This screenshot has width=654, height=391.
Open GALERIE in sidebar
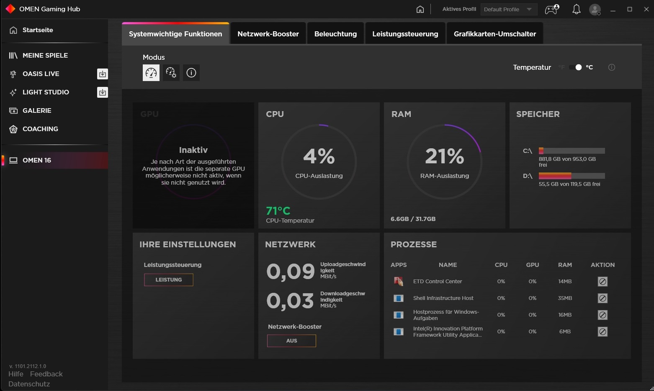pyautogui.click(x=54, y=110)
